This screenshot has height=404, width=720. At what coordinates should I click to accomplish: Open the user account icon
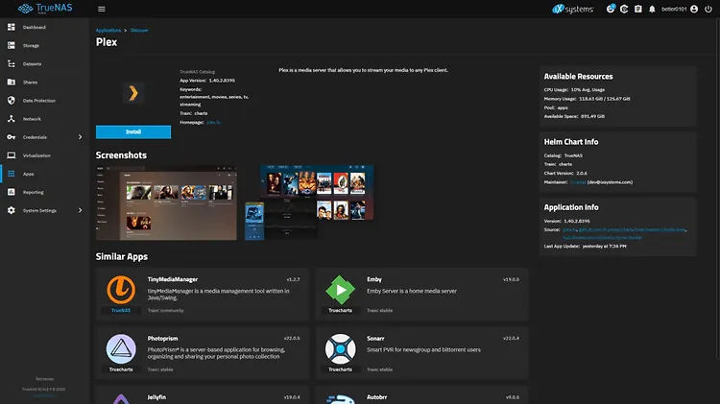(694, 9)
